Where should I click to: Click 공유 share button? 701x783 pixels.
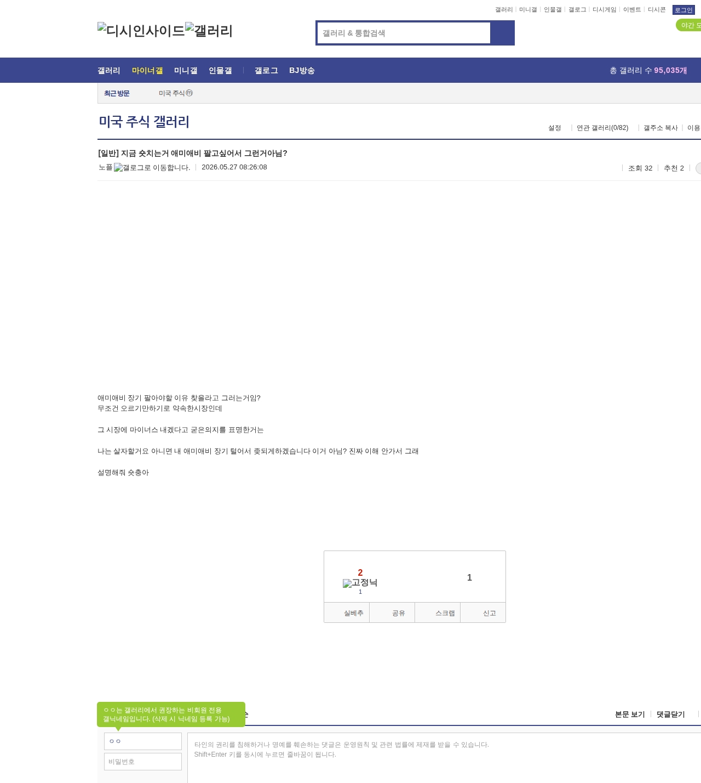pyautogui.click(x=392, y=612)
